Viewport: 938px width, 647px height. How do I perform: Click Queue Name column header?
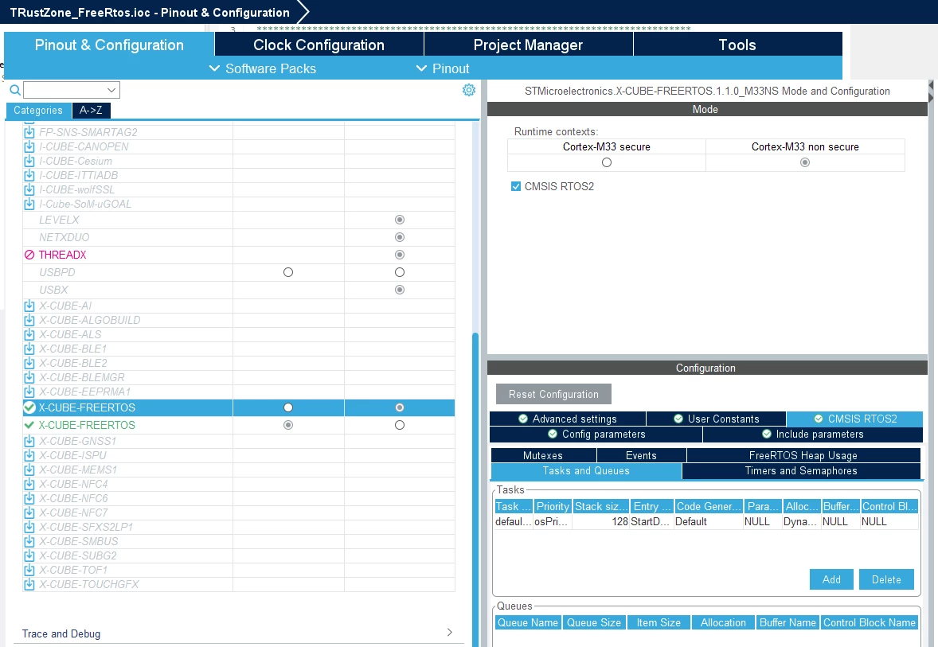528,622
